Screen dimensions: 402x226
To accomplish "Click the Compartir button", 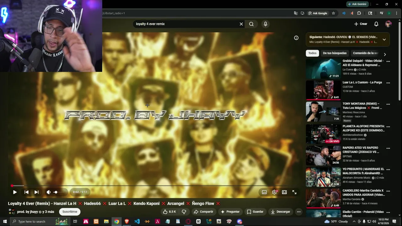I will (204, 212).
